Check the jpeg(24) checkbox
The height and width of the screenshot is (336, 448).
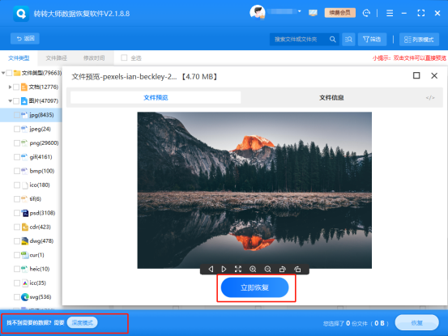pyautogui.click(x=17, y=129)
